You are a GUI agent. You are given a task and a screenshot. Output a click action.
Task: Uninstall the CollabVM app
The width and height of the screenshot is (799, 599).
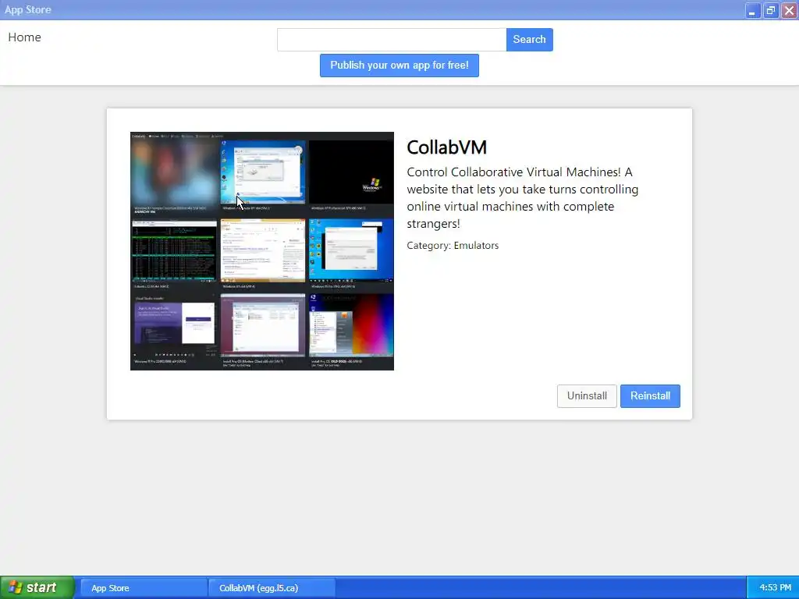(587, 395)
